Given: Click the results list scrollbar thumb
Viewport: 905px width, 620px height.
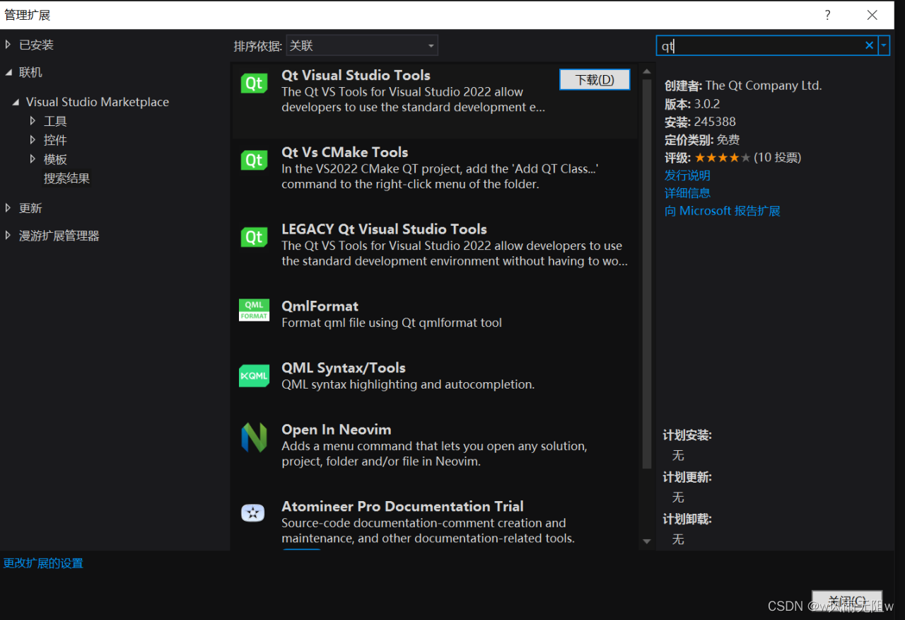Looking at the screenshot, I should (x=646, y=273).
